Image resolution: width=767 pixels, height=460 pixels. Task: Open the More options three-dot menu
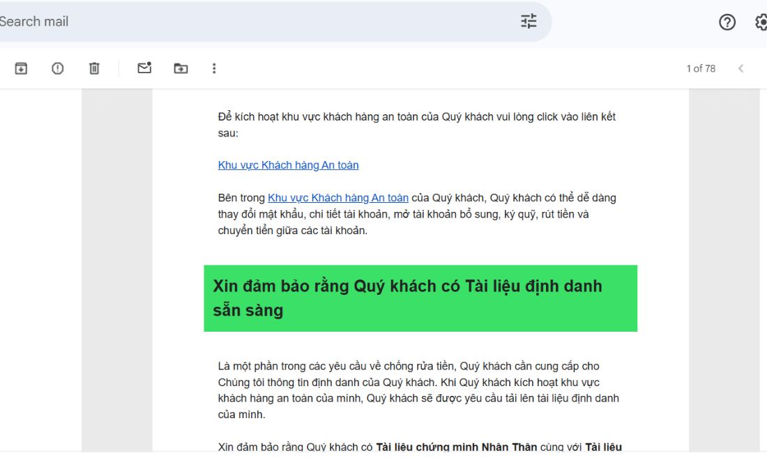coord(214,68)
